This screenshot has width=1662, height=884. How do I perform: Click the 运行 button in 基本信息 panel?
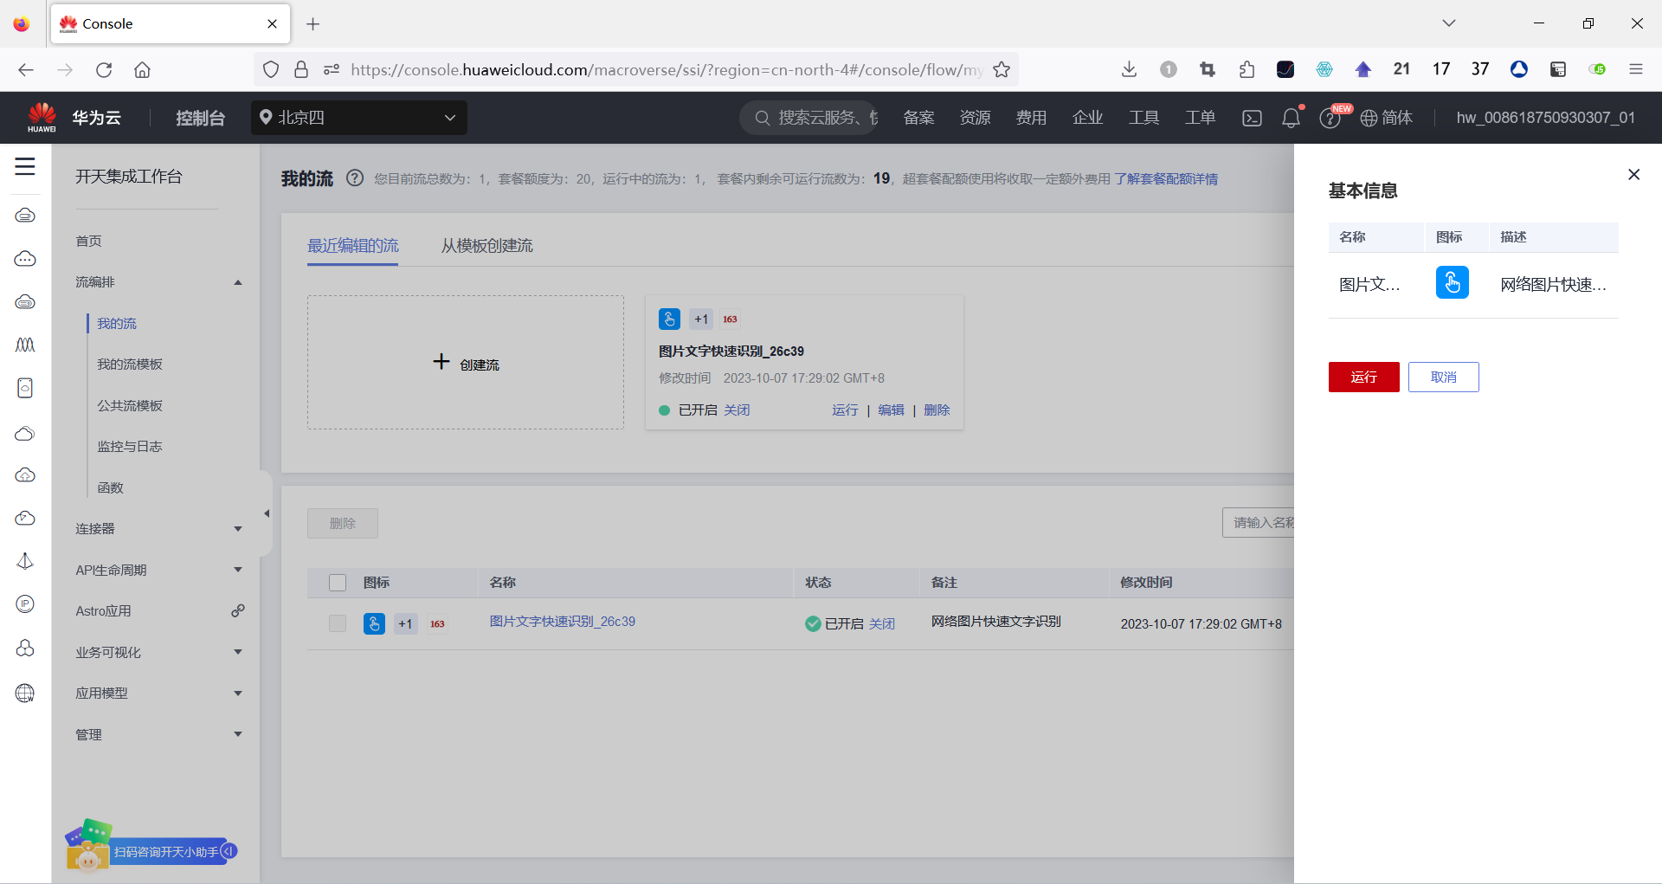(1363, 377)
